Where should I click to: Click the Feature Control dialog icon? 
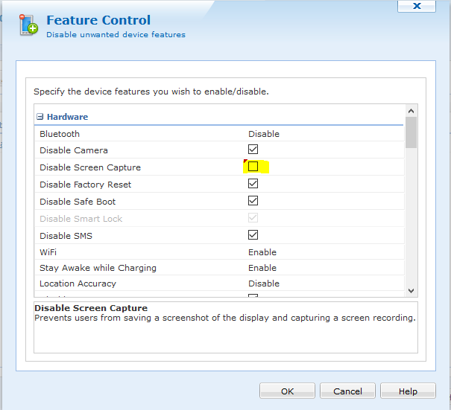point(29,25)
